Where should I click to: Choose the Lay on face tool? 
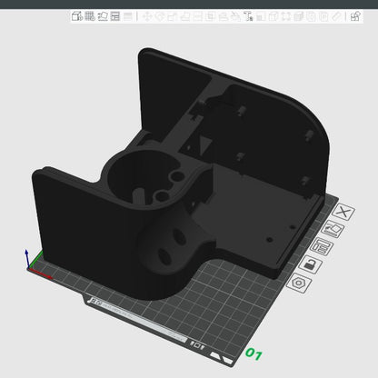point(185,16)
